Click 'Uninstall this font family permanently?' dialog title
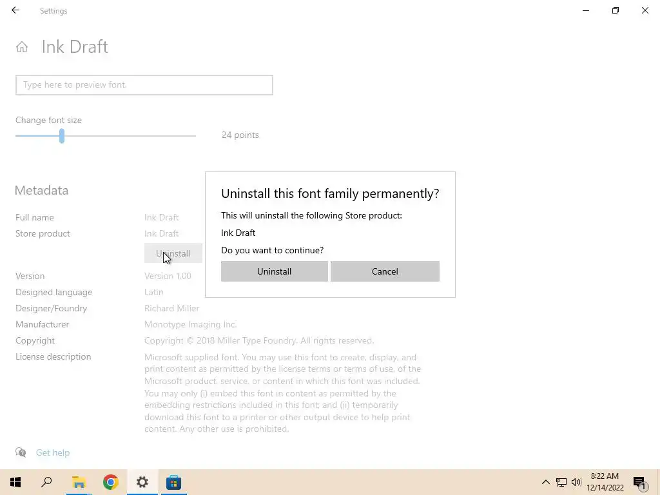This screenshot has height=495, width=660. click(x=330, y=193)
